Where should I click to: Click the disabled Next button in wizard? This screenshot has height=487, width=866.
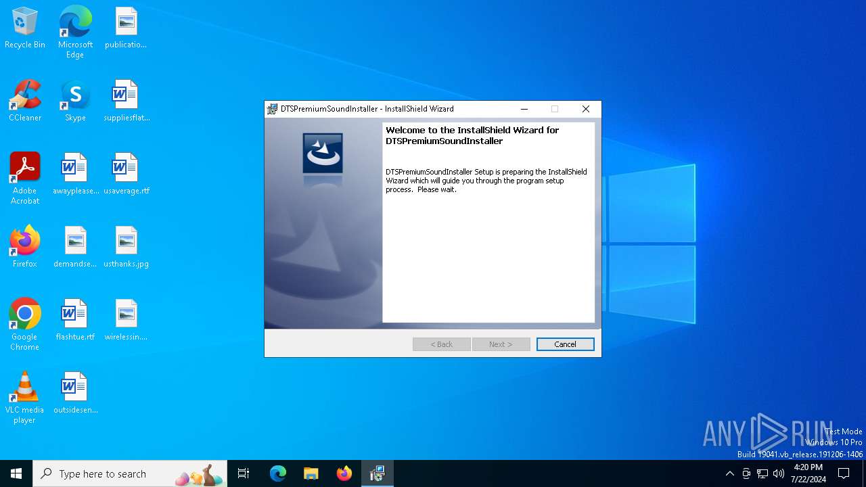pyautogui.click(x=501, y=344)
